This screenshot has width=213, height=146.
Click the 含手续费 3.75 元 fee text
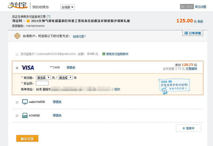click(x=174, y=69)
